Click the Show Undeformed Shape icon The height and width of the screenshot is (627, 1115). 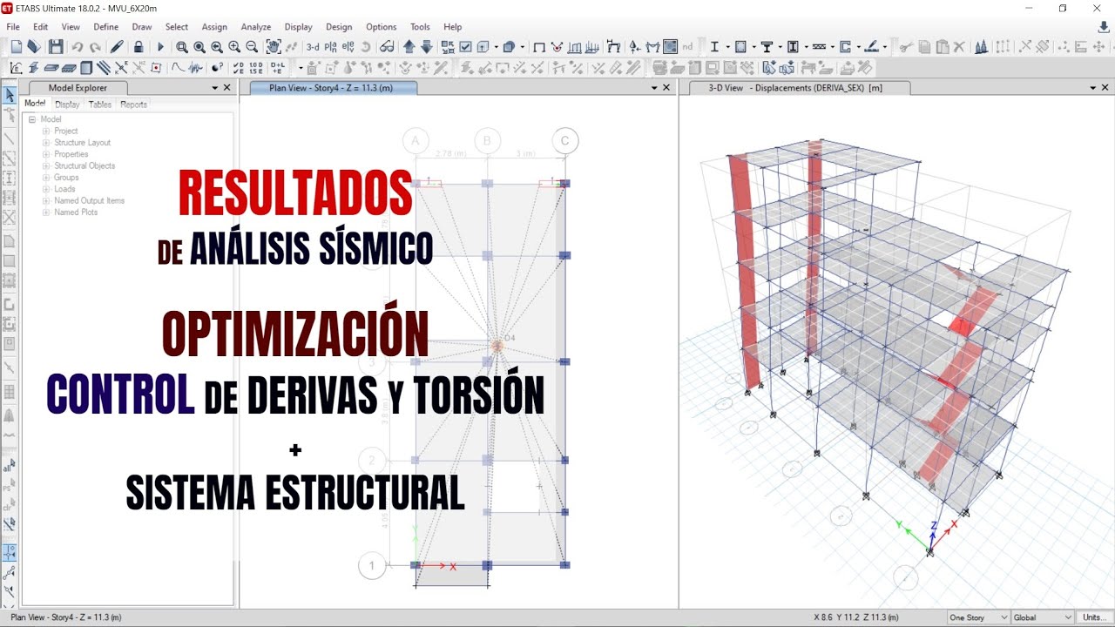[x=539, y=46]
